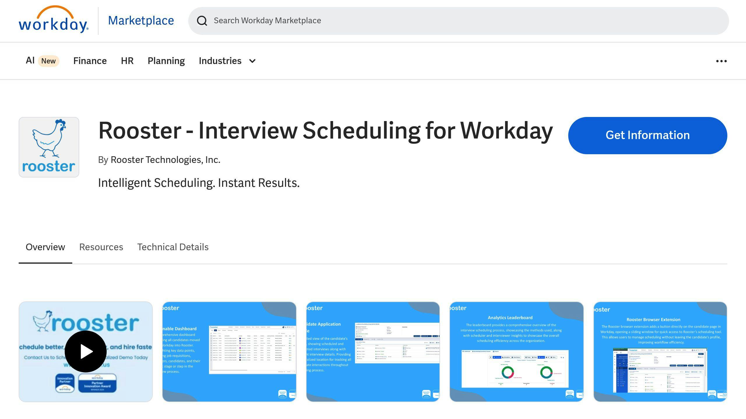746x419 pixels.
Task: Toggle the New badge next to AI
Action: pyautogui.click(x=48, y=60)
